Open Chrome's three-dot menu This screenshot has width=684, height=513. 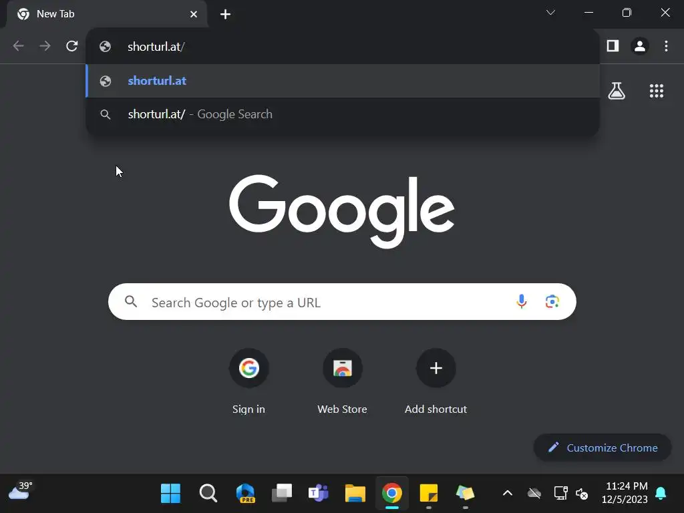[x=666, y=46]
